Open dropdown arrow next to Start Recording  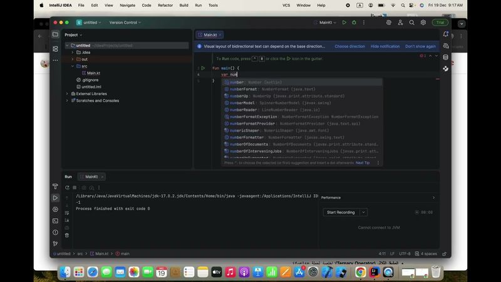coord(363,212)
